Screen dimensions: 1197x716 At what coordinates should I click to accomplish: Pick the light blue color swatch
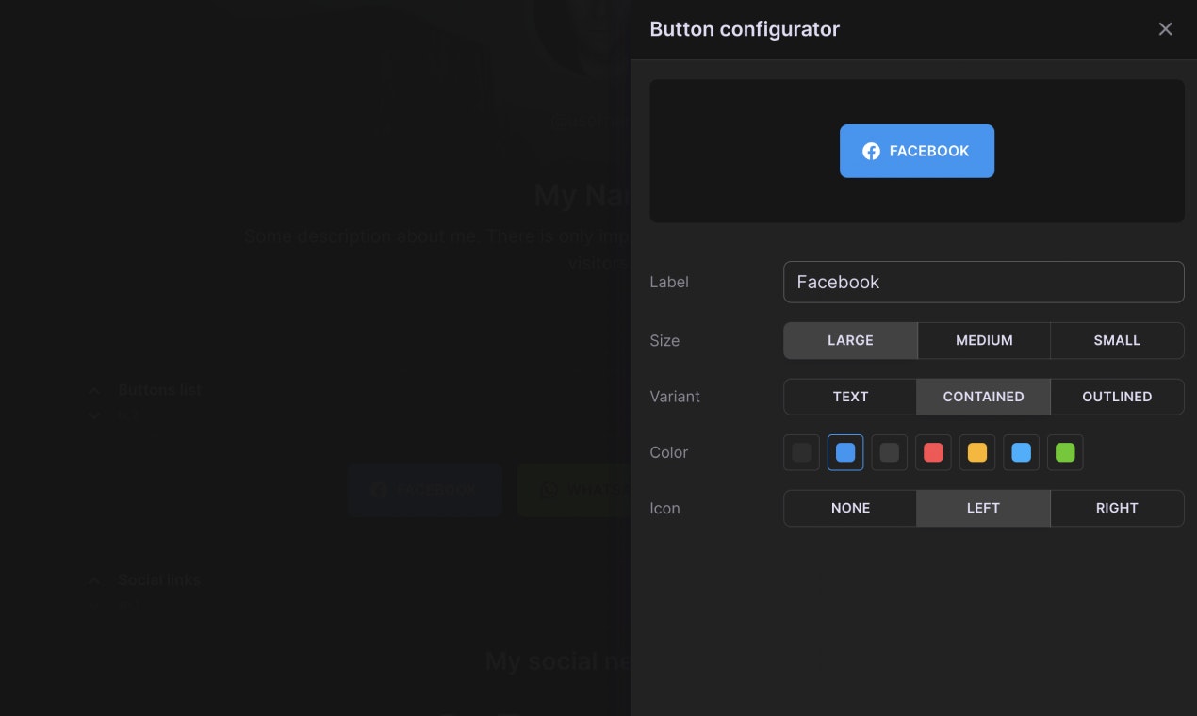pos(1021,452)
